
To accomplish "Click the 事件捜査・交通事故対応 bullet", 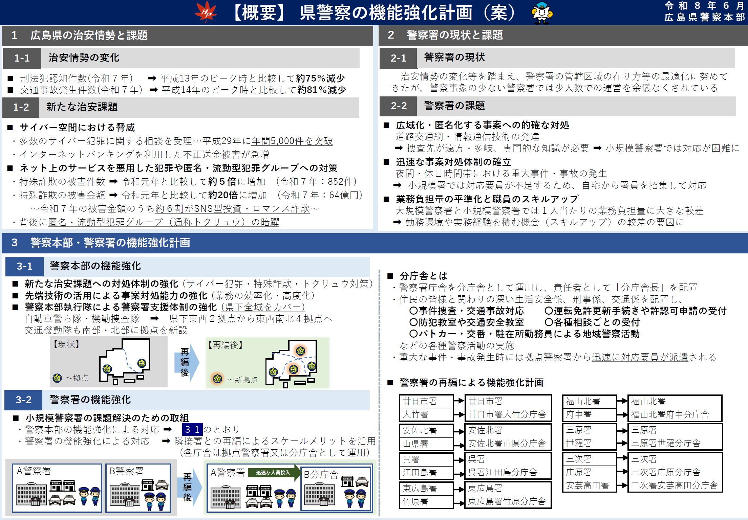I will (x=467, y=311).
